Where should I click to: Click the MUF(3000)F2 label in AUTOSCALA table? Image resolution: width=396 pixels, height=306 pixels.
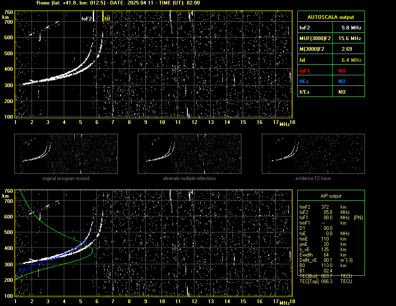click(315, 38)
